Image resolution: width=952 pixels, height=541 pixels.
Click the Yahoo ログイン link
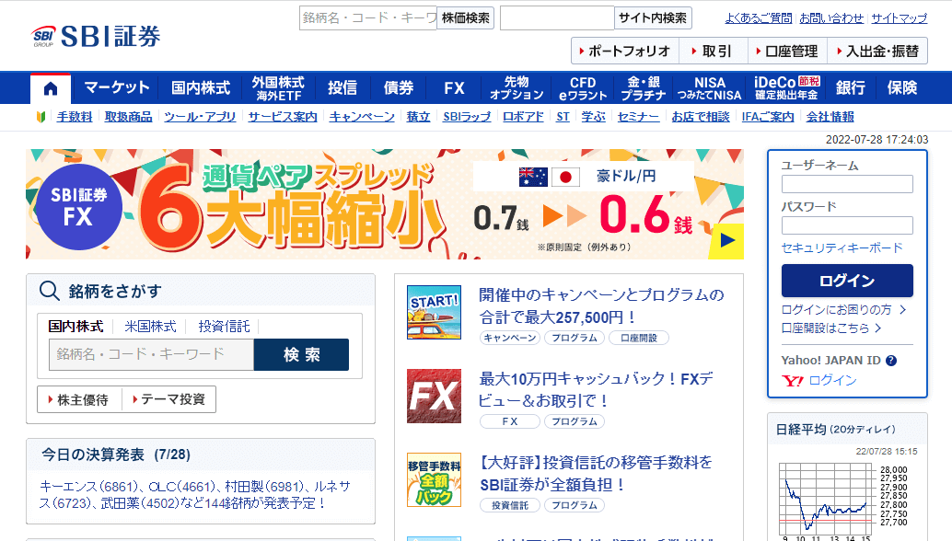(x=832, y=380)
